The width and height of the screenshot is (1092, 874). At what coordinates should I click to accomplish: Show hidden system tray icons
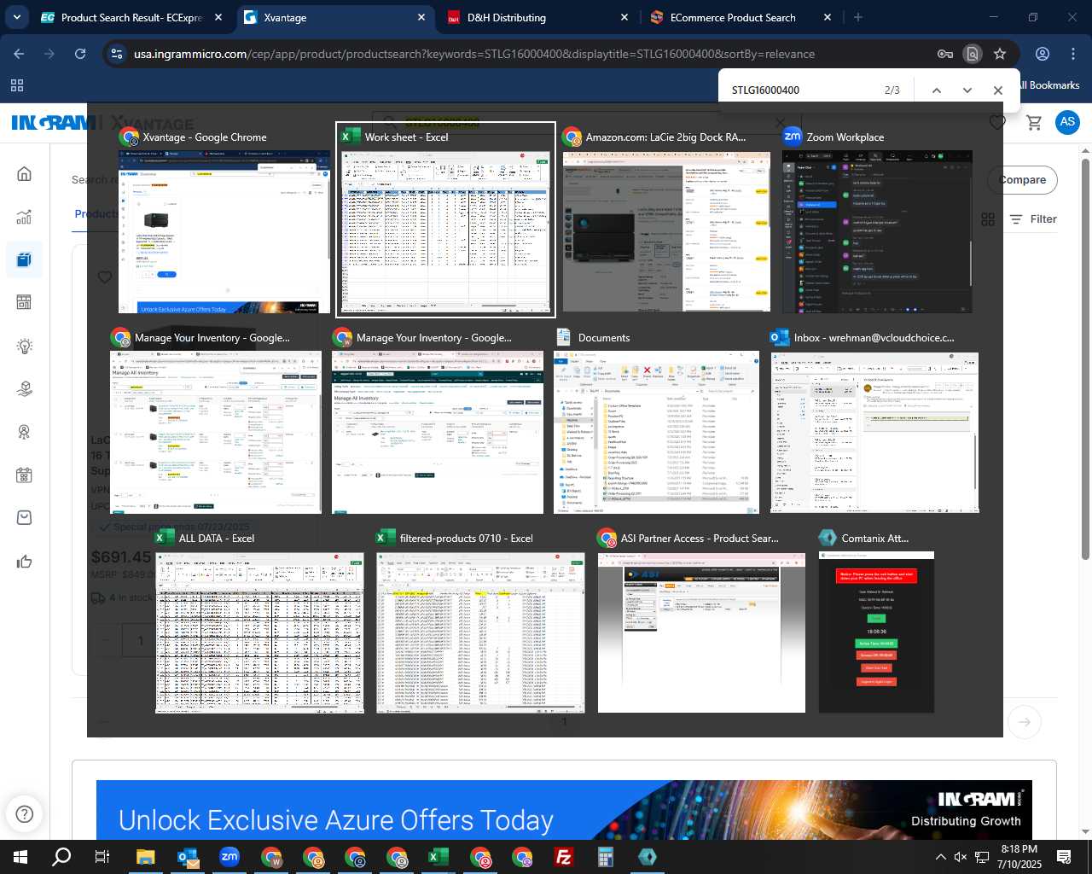[940, 857]
